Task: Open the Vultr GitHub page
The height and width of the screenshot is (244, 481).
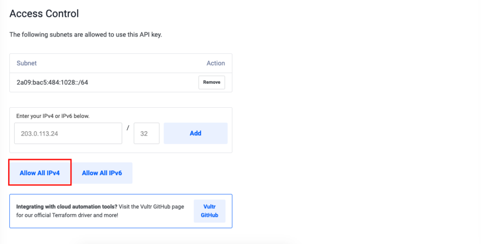Action: click(209, 211)
